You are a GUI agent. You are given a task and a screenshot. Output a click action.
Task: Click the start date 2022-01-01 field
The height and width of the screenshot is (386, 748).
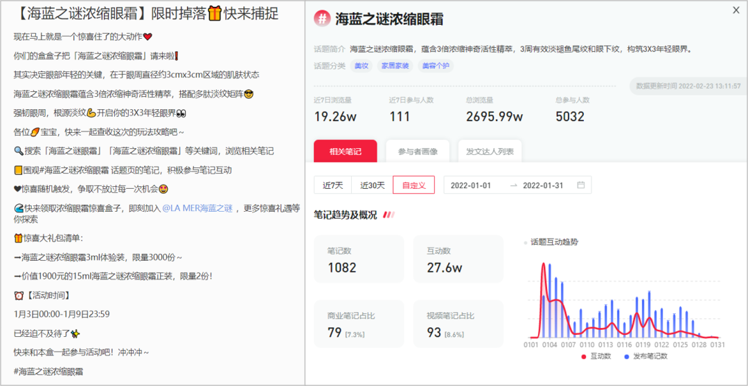(x=471, y=185)
